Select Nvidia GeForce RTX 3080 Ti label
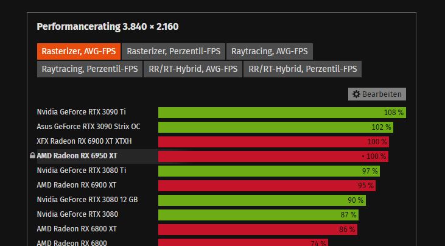The height and width of the screenshot is (246, 445). (x=82, y=170)
